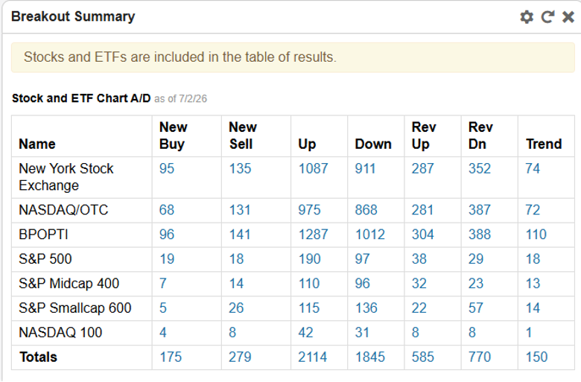Open Totals Down count 1845

[369, 357]
